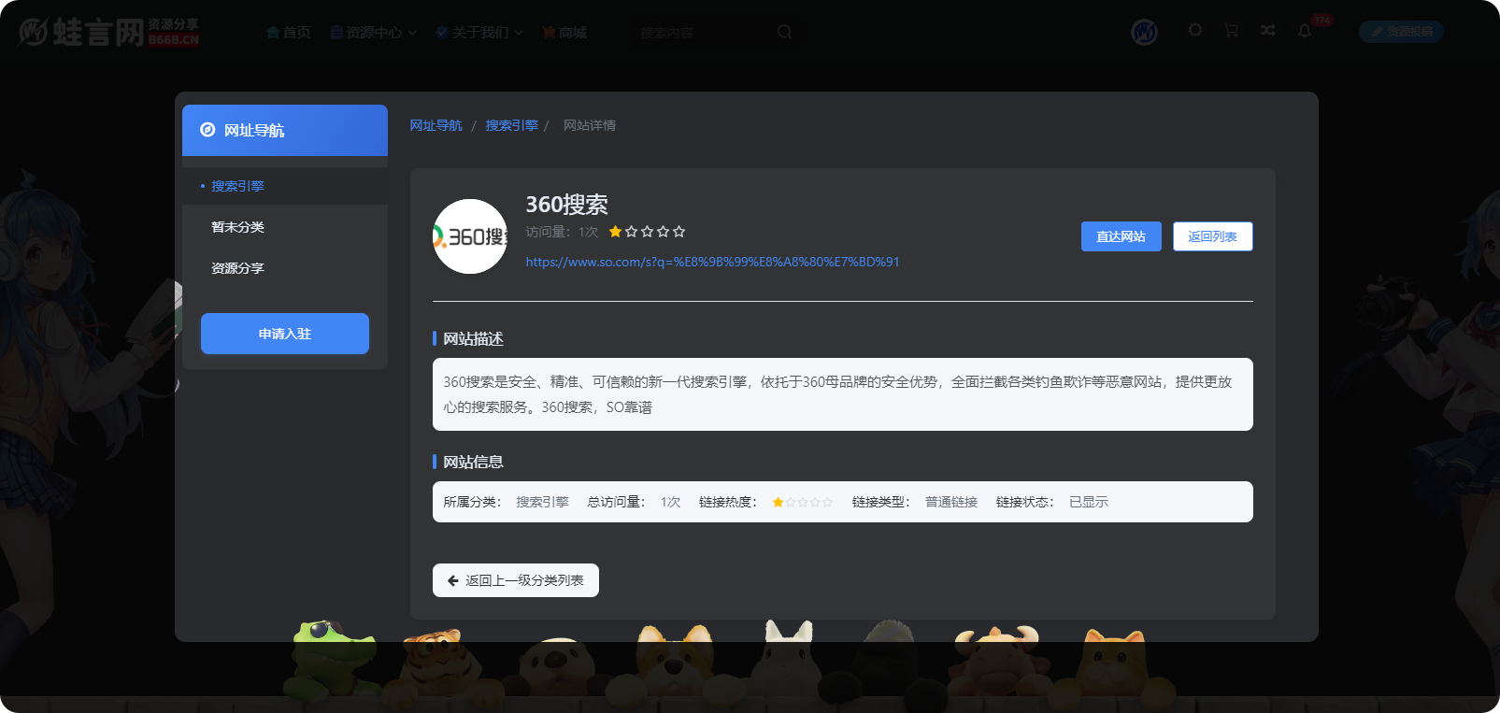Open 商城 in the top navigation
The width and height of the screenshot is (1500, 713).
(x=564, y=33)
